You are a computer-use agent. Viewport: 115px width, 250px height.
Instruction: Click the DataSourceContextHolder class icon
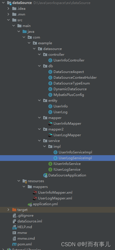(50, 78)
